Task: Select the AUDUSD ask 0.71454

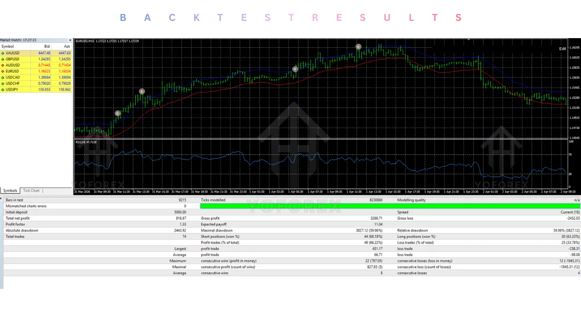Action: point(64,65)
